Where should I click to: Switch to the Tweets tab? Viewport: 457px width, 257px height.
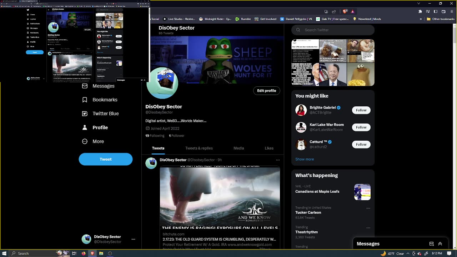point(158,148)
